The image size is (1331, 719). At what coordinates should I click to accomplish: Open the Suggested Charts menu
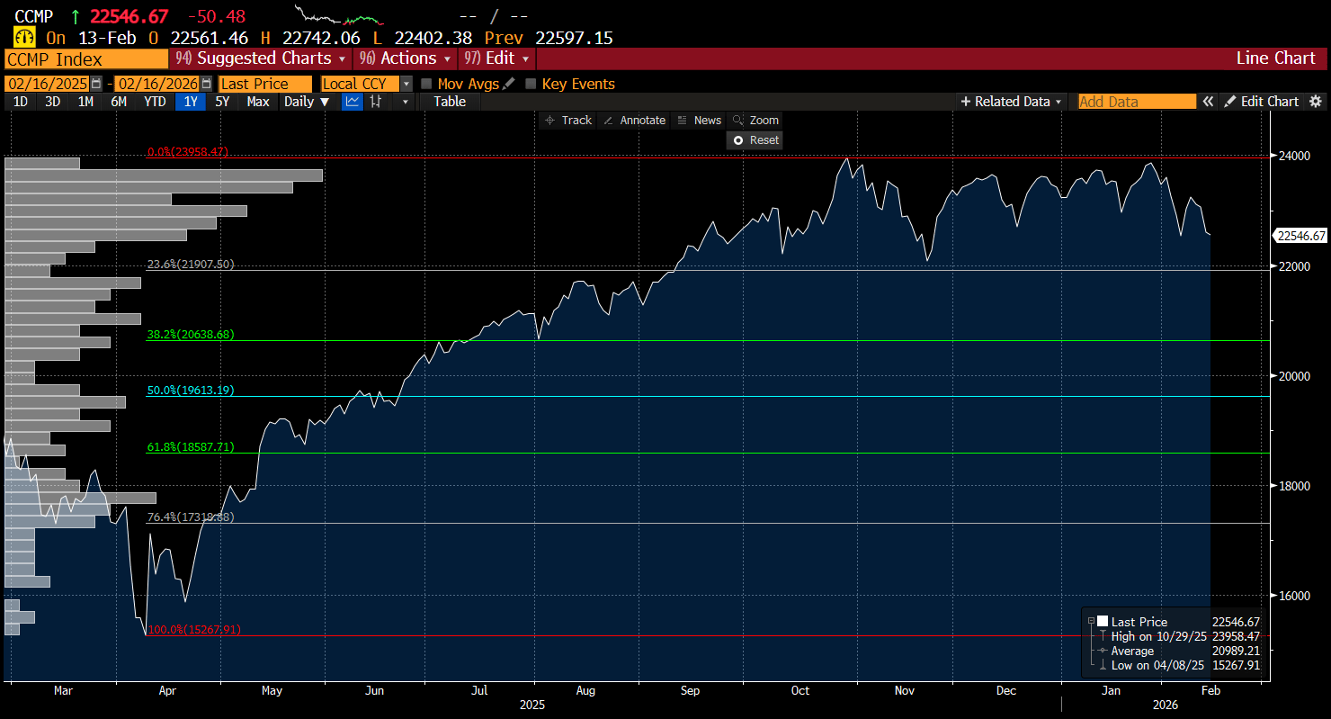point(262,58)
